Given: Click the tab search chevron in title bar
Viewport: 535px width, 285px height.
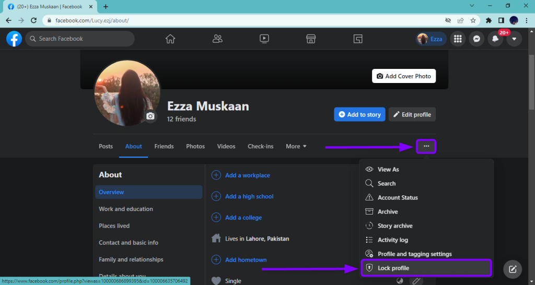Looking at the screenshot, I should [x=472, y=6].
